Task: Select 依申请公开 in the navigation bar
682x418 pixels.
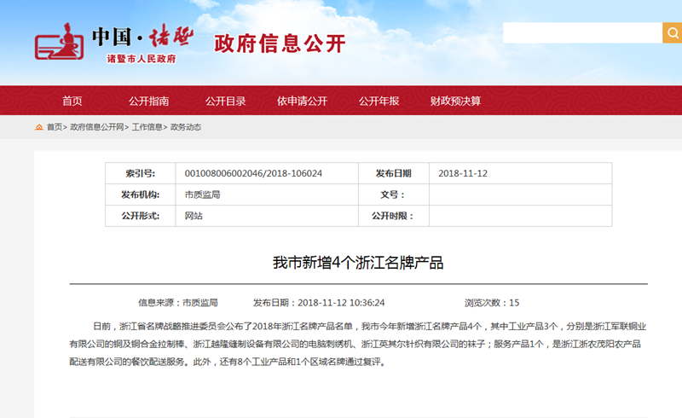Action: tap(302, 101)
